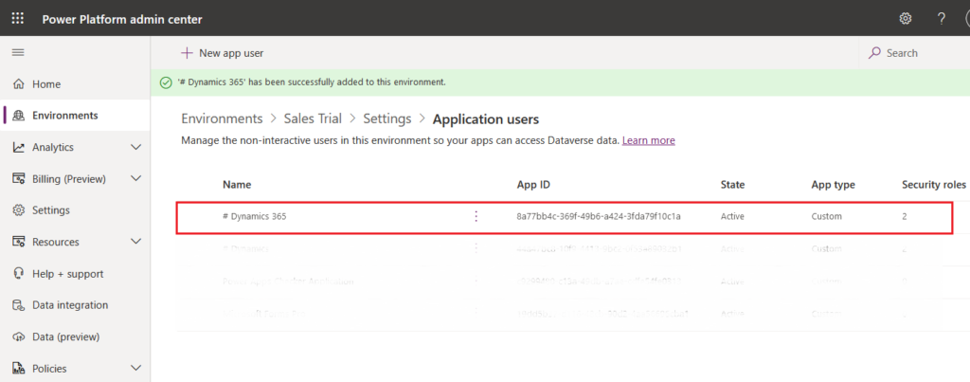Click New app user button
This screenshot has width=970, height=382.
point(222,53)
